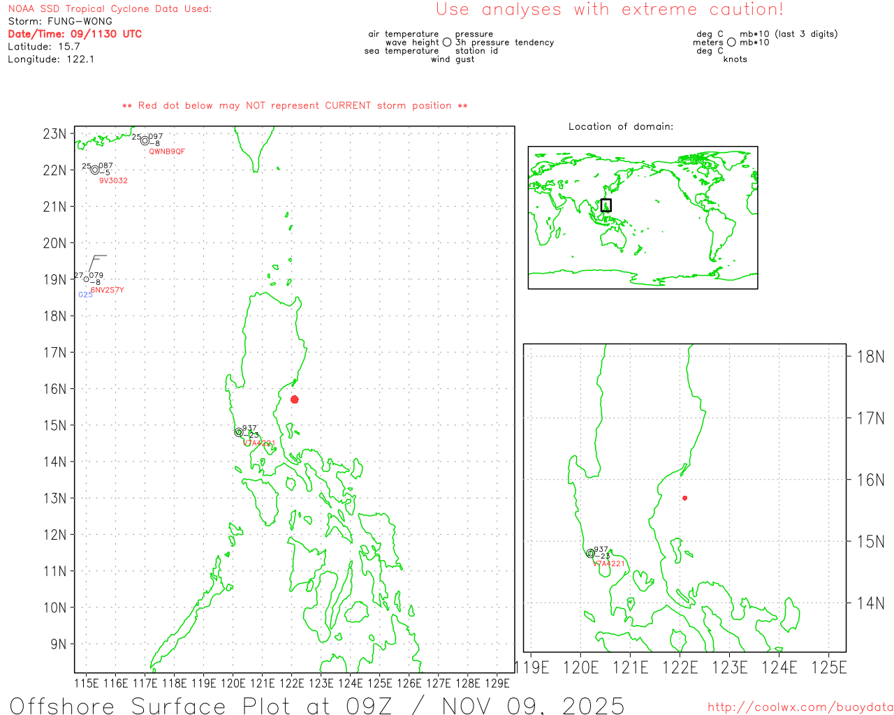This screenshot has height=715, width=894.
Task: Select the 9V3032 station circle marker
Action: click(x=95, y=170)
